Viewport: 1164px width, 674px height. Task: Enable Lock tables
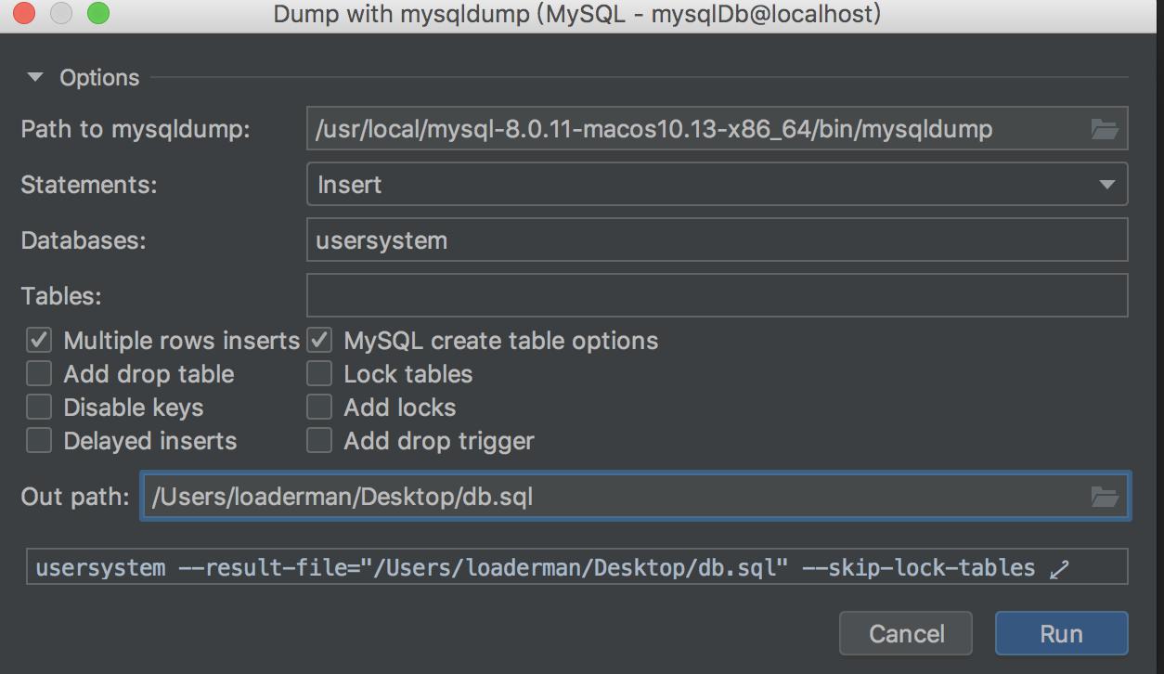point(319,374)
